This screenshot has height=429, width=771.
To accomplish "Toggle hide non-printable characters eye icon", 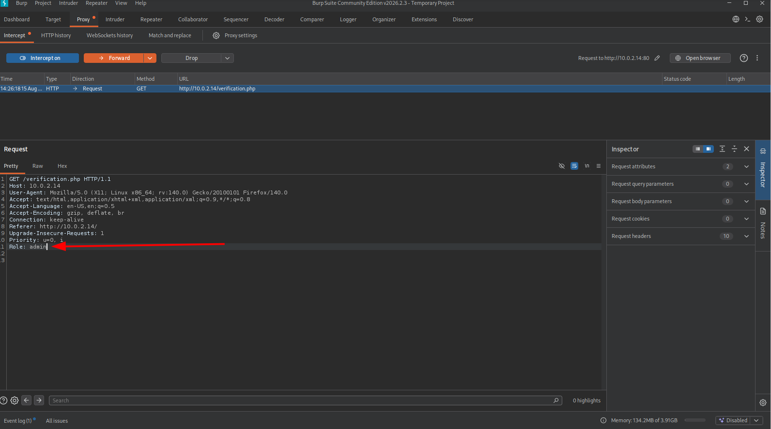I will [x=562, y=166].
